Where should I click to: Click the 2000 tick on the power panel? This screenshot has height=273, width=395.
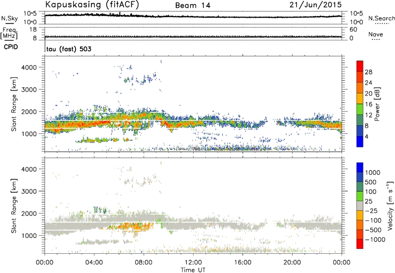29,111
